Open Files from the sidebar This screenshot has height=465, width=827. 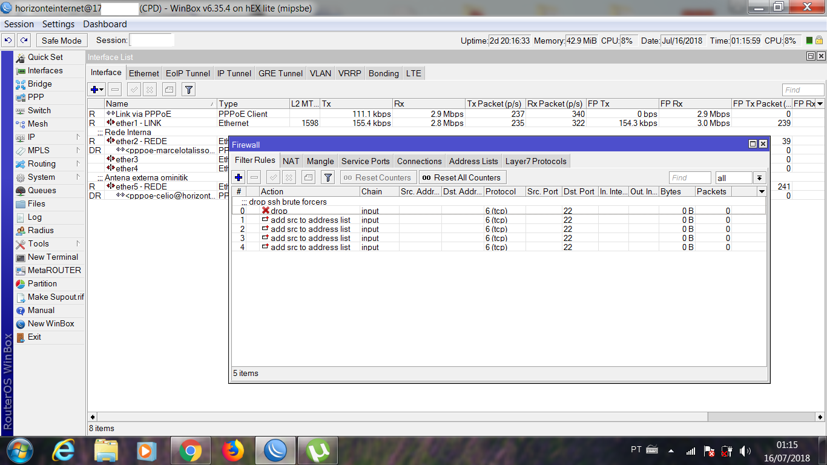(x=36, y=203)
